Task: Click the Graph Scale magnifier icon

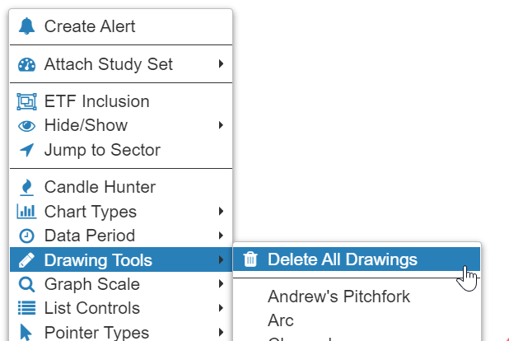Action: pyautogui.click(x=27, y=284)
